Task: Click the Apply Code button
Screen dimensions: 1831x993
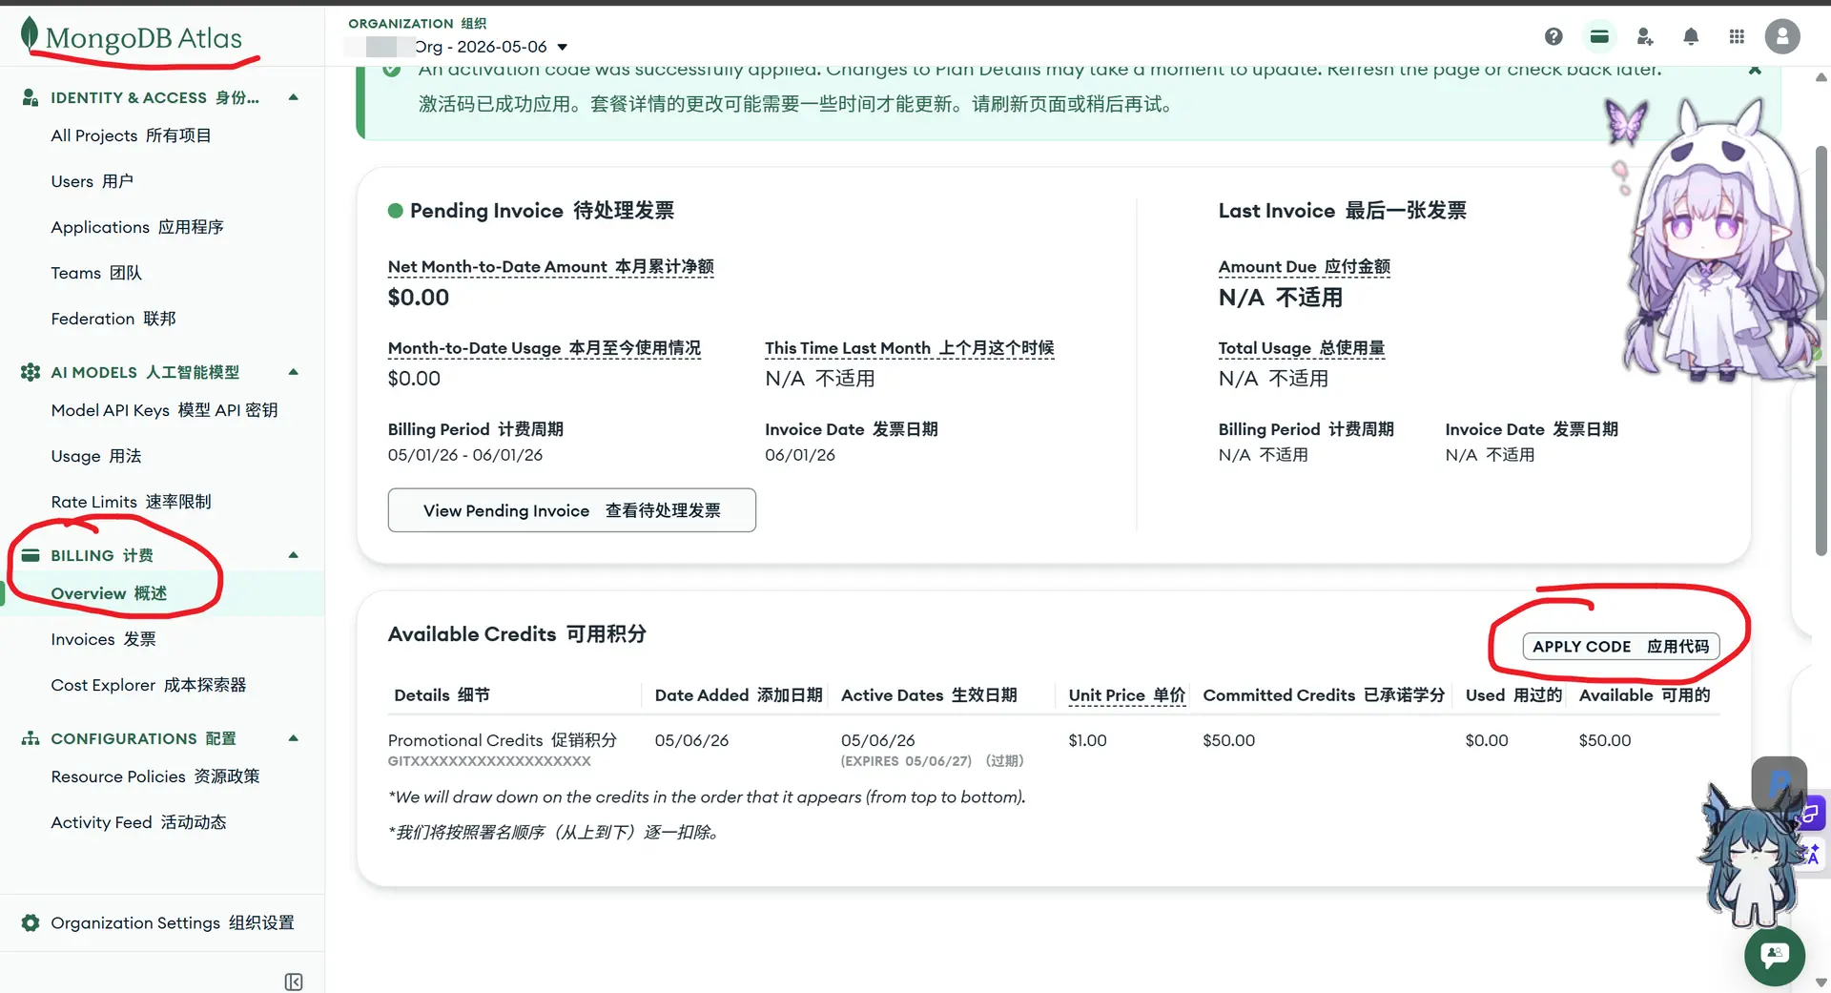Action: click(x=1621, y=647)
